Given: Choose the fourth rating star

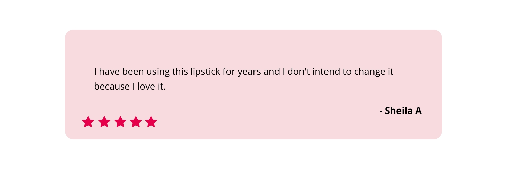Looking at the screenshot, I should coord(136,122).
